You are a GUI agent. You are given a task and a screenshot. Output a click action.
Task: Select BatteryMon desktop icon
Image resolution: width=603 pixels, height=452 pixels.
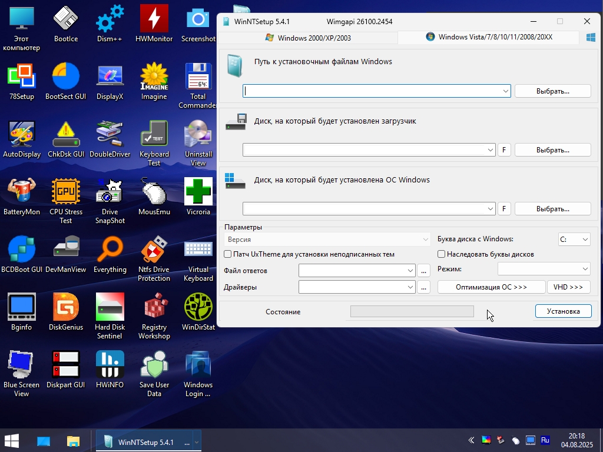pyautogui.click(x=22, y=197)
